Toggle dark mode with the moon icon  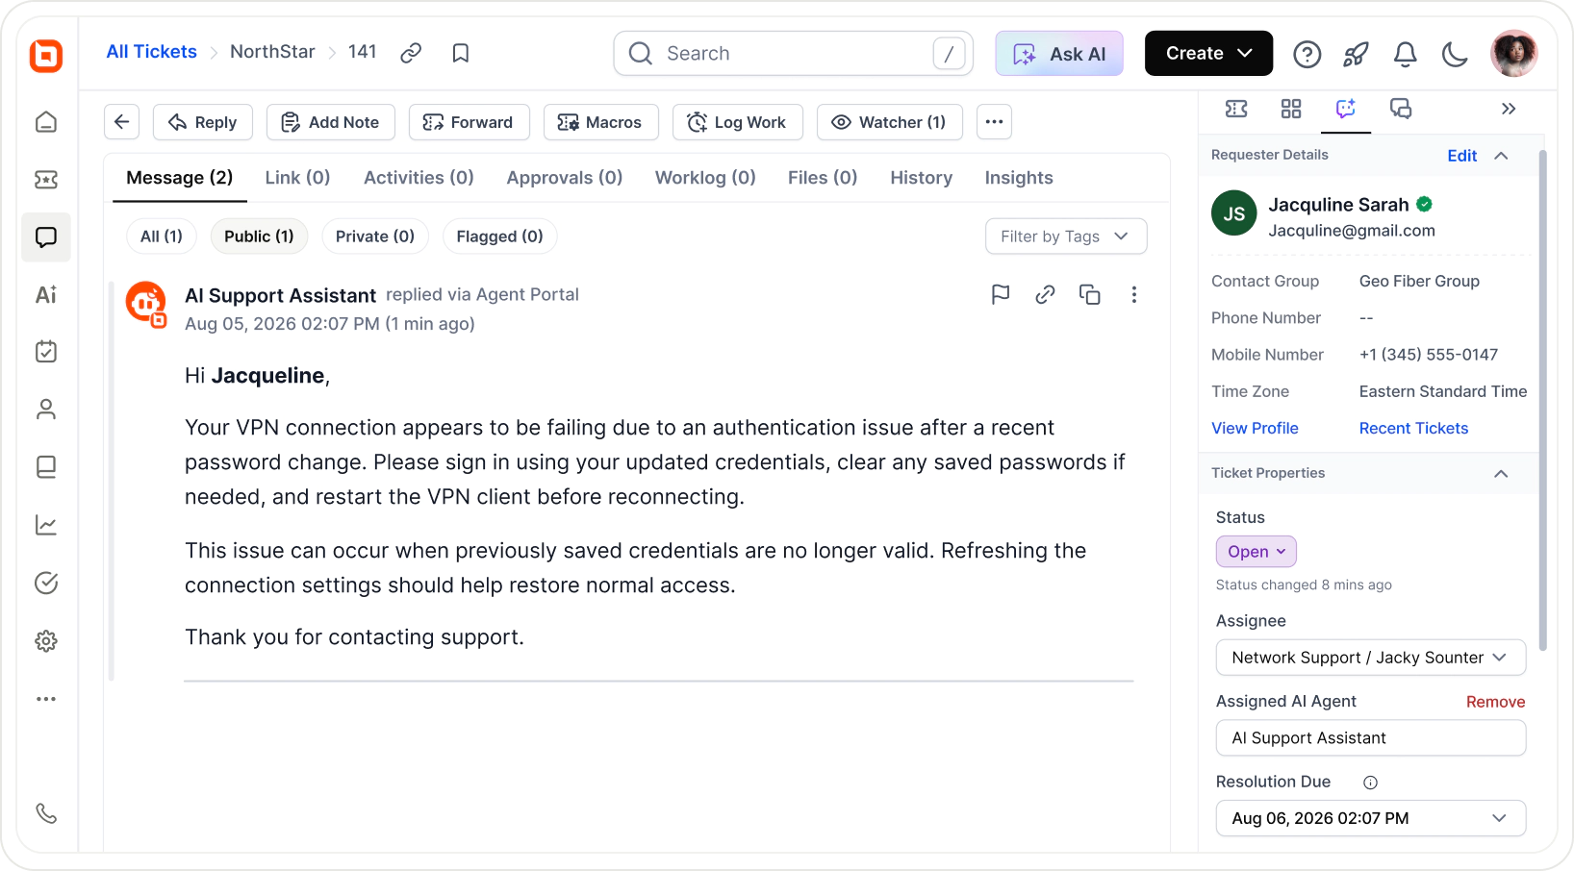click(x=1455, y=54)
